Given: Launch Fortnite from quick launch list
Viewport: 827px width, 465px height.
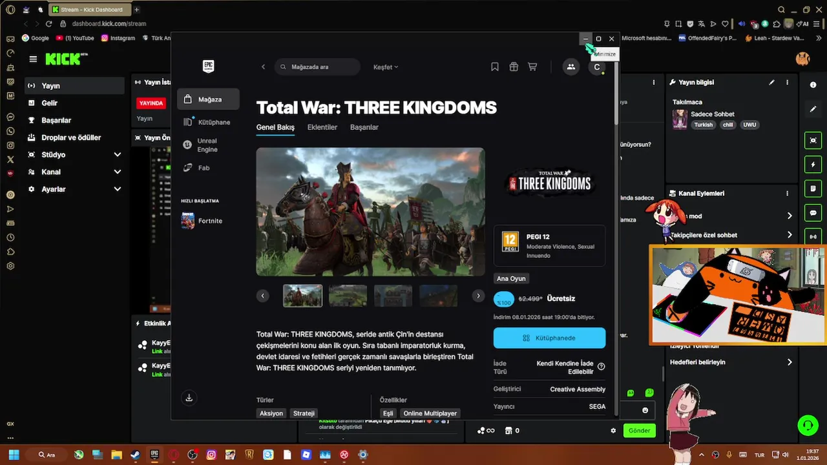Looking at the screenshot, I should 202,221.
